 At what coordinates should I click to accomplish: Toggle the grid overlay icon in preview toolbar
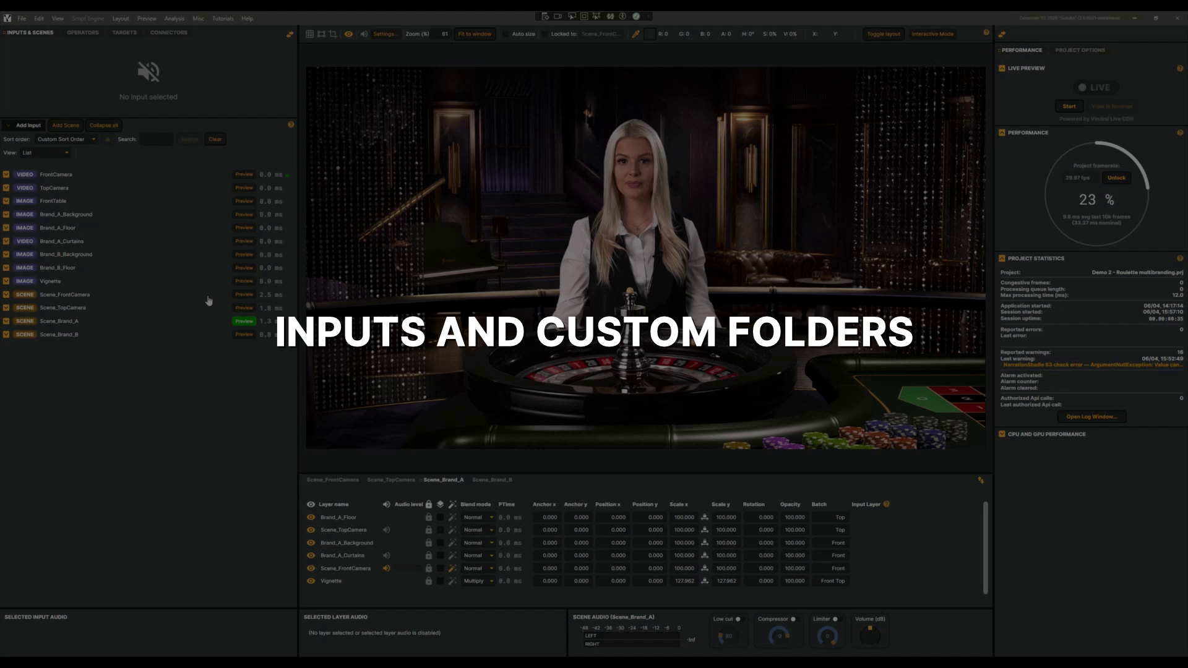(309, 34)
